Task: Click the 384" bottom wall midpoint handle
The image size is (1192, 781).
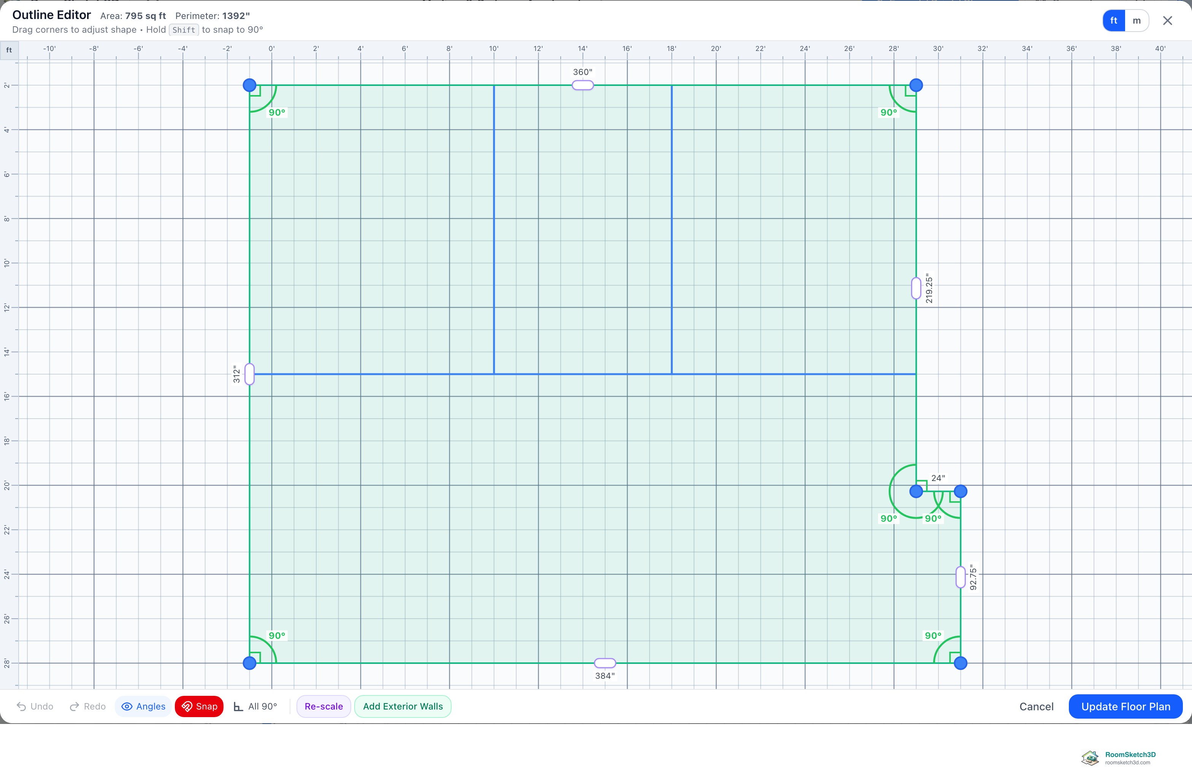Action: pos(604,663)
